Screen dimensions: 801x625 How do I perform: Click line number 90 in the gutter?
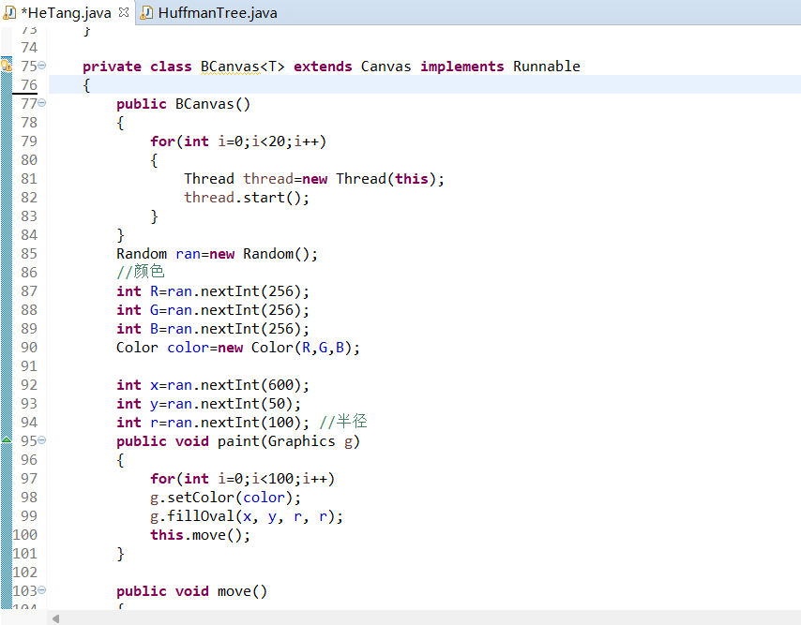point(28,348)
